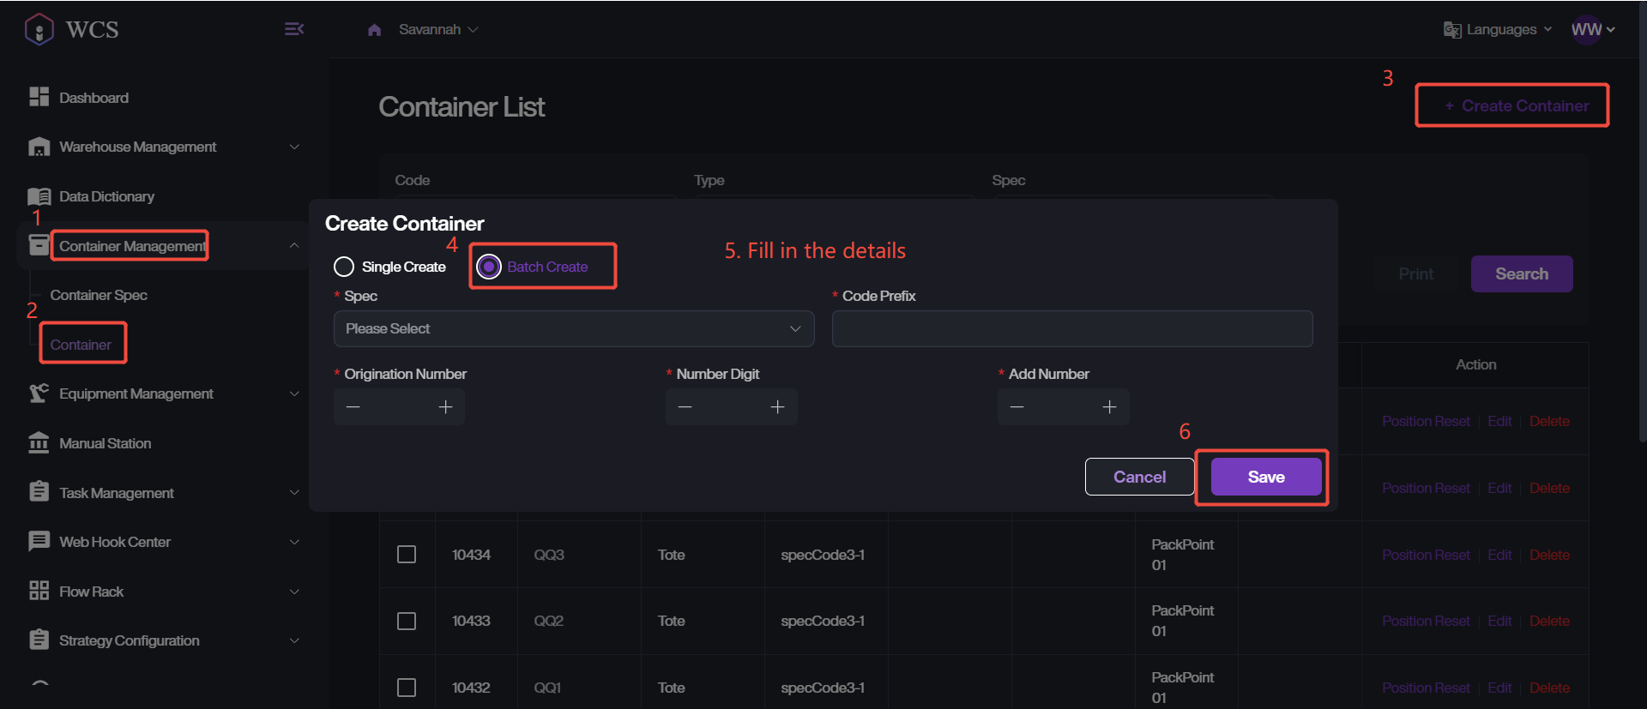Select the Single Create radio button

344,267
